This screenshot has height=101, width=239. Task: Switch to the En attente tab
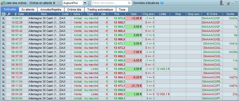[x=28, y=9]
